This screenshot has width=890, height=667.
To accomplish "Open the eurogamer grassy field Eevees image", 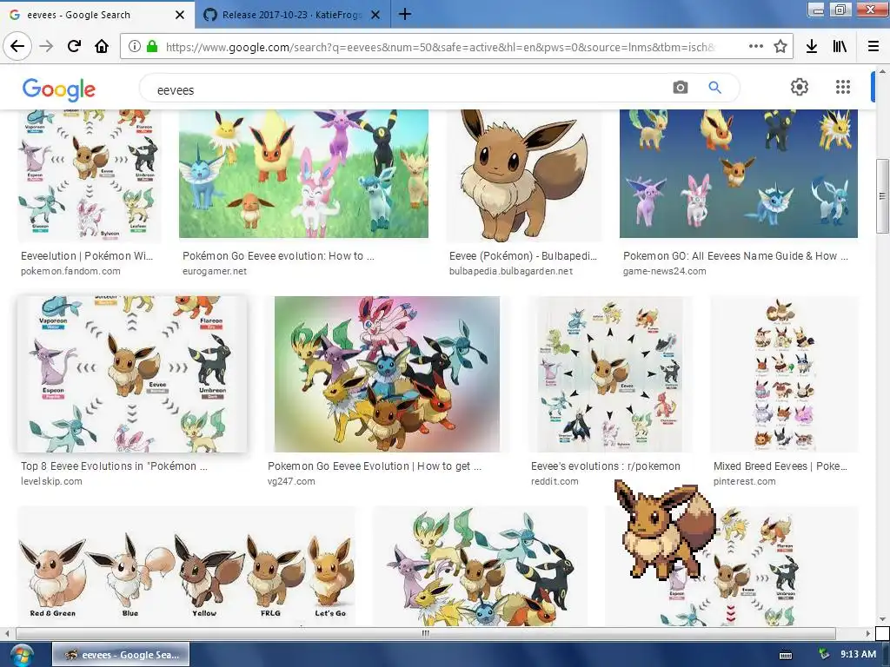I will tap(303, 174).
